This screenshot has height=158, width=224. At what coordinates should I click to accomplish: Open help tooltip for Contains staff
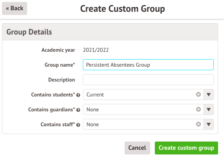click(x=78, y=125)
